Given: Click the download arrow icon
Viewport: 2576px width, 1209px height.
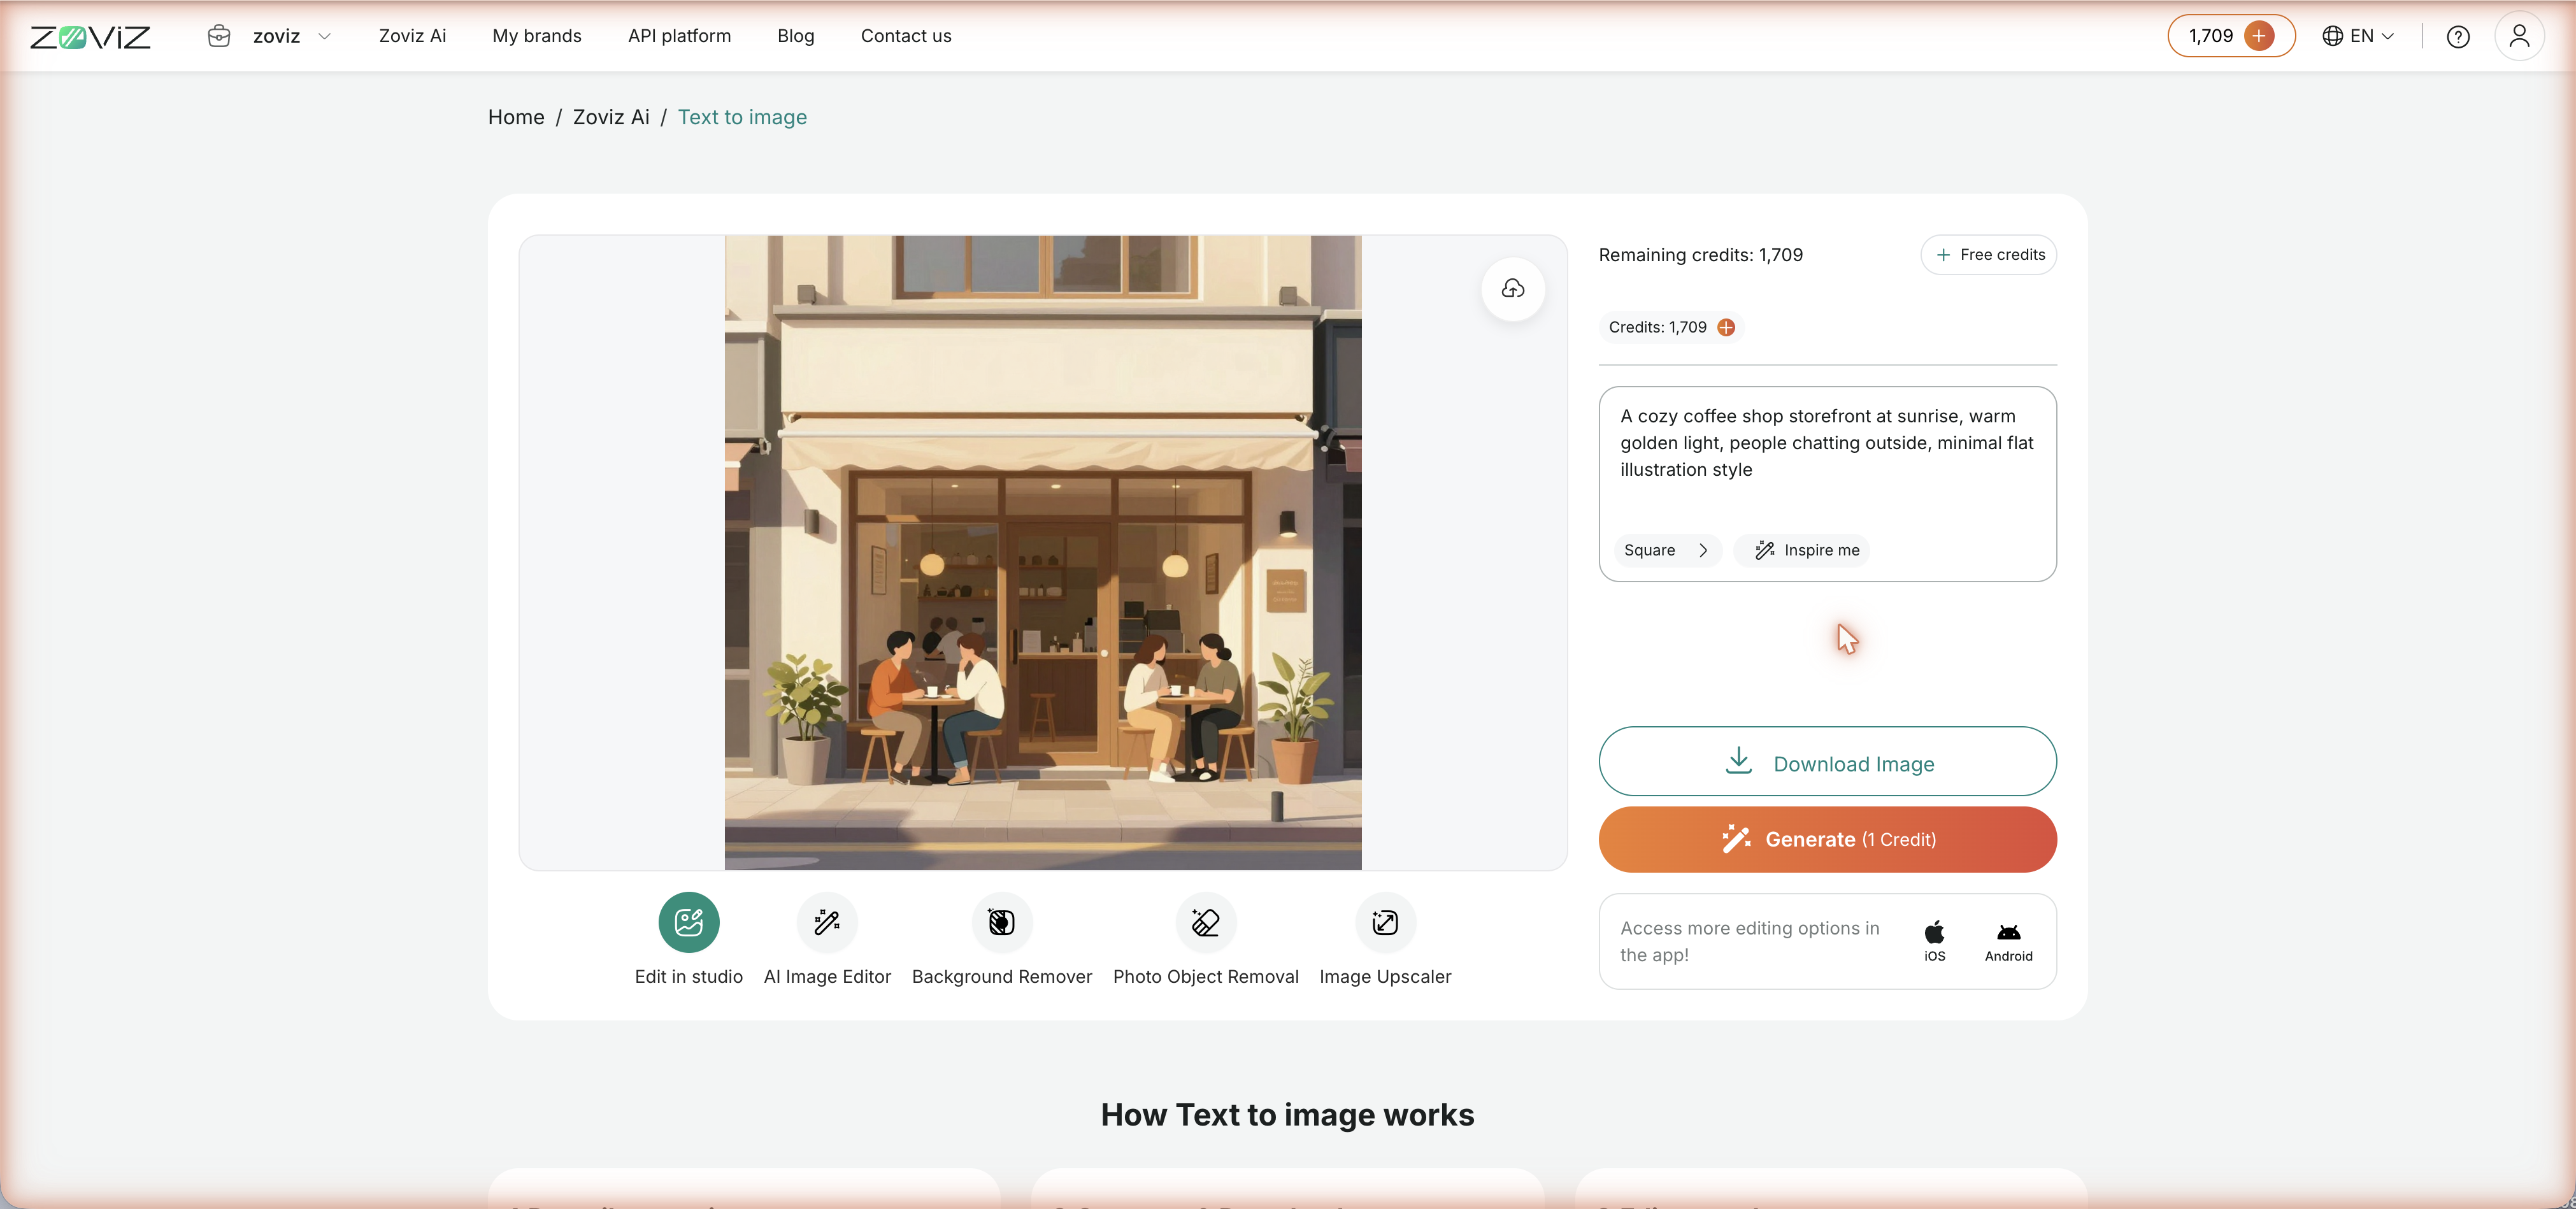Looking at the screenshot, I should pyautogui.click(x=1739, y=760).
